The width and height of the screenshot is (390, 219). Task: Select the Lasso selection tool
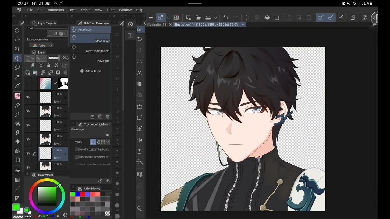[17, 67]
